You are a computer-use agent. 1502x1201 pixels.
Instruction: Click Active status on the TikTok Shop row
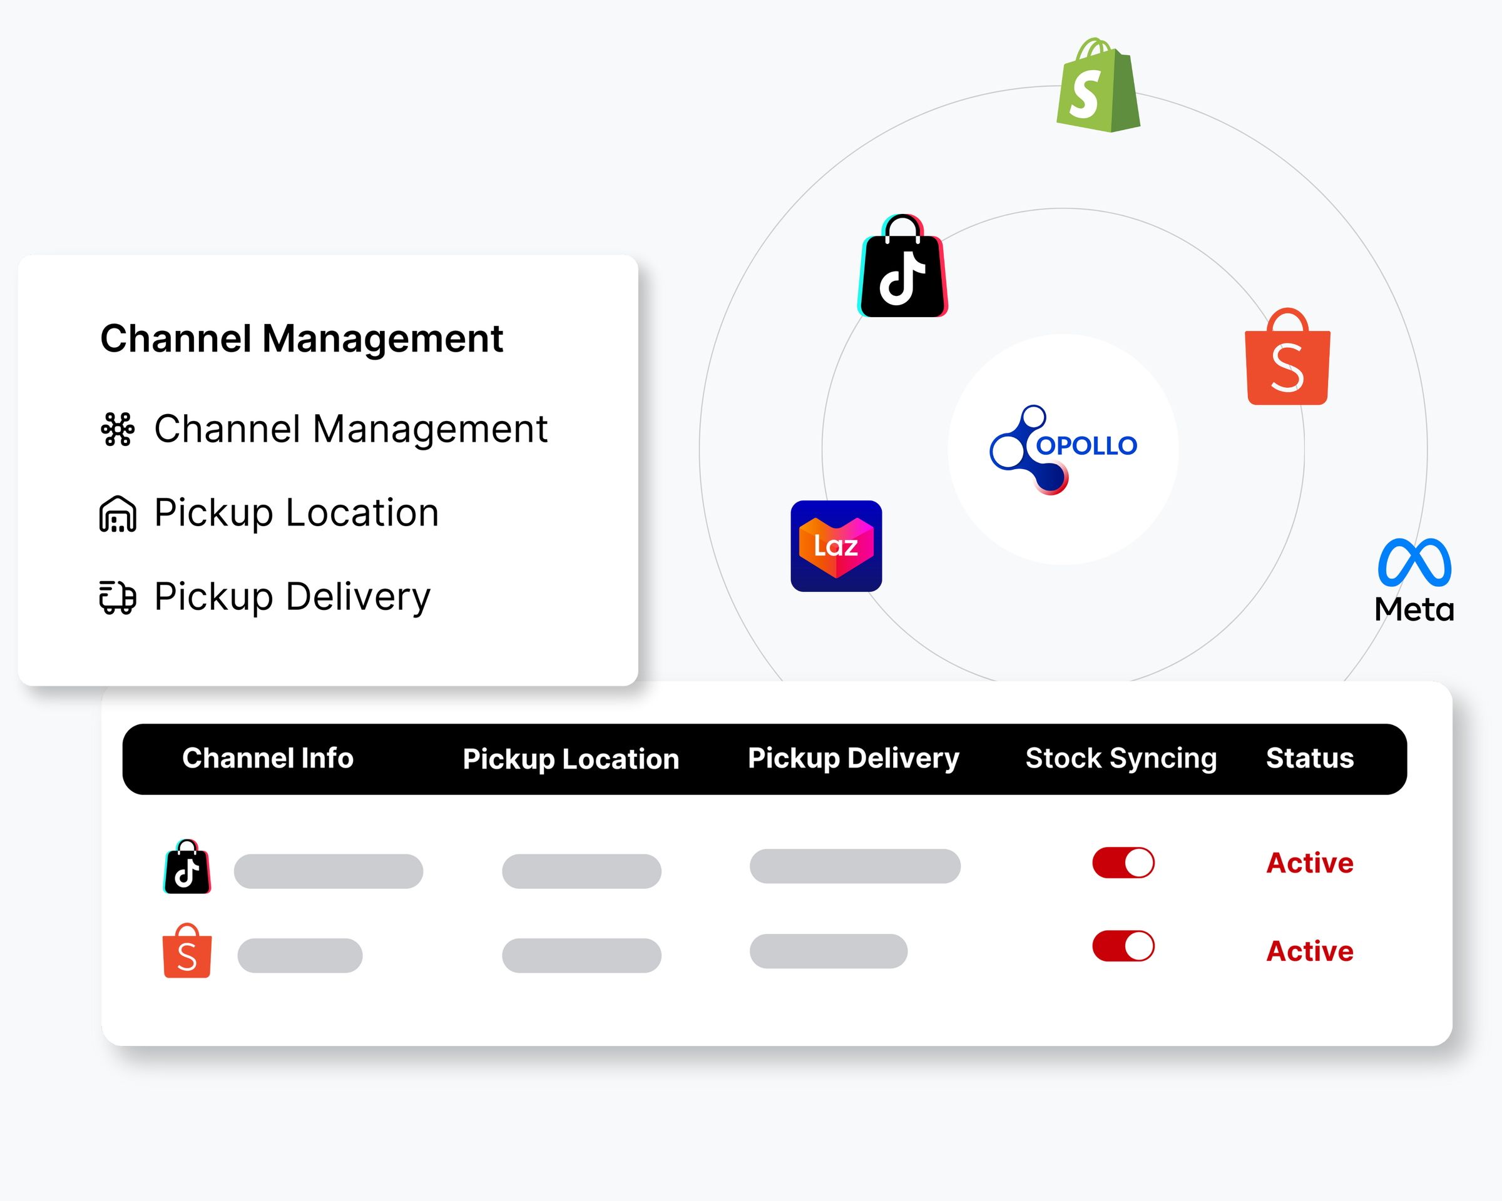coord(1309,863)
